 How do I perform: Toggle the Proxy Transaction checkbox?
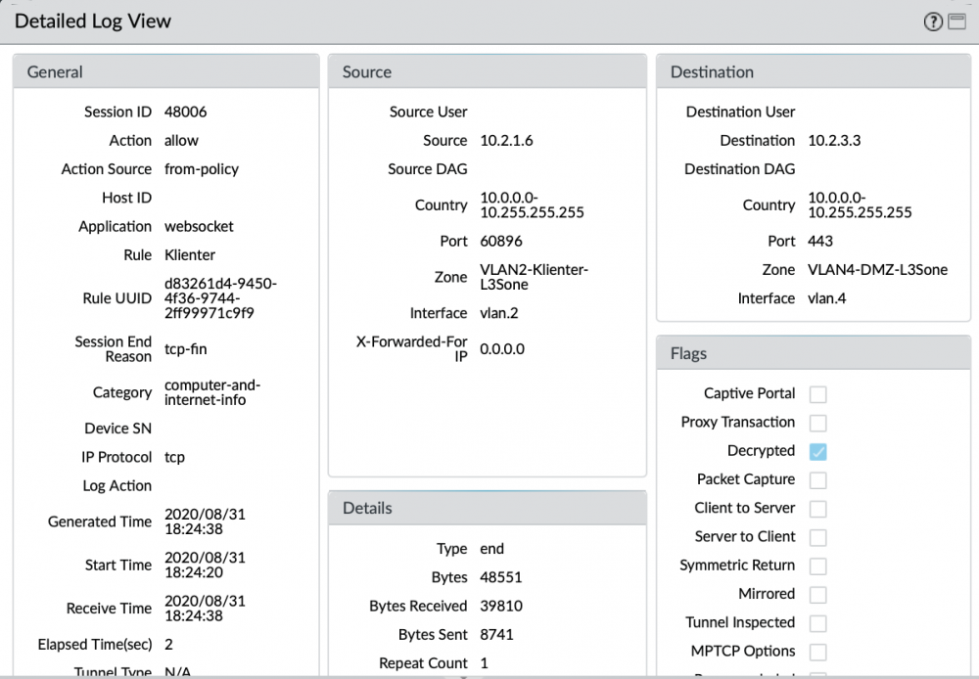817,423
